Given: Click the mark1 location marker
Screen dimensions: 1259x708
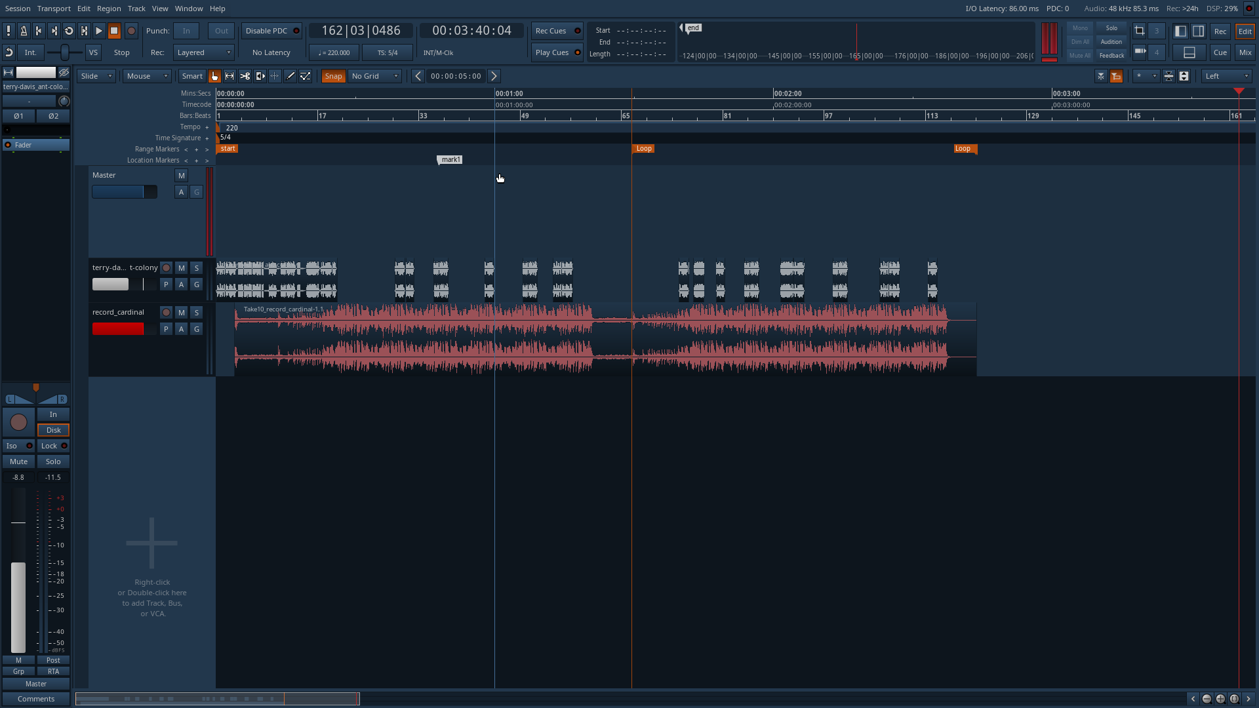Looking at the screenshot, I should pyautogui.click(x=450, y=160).
